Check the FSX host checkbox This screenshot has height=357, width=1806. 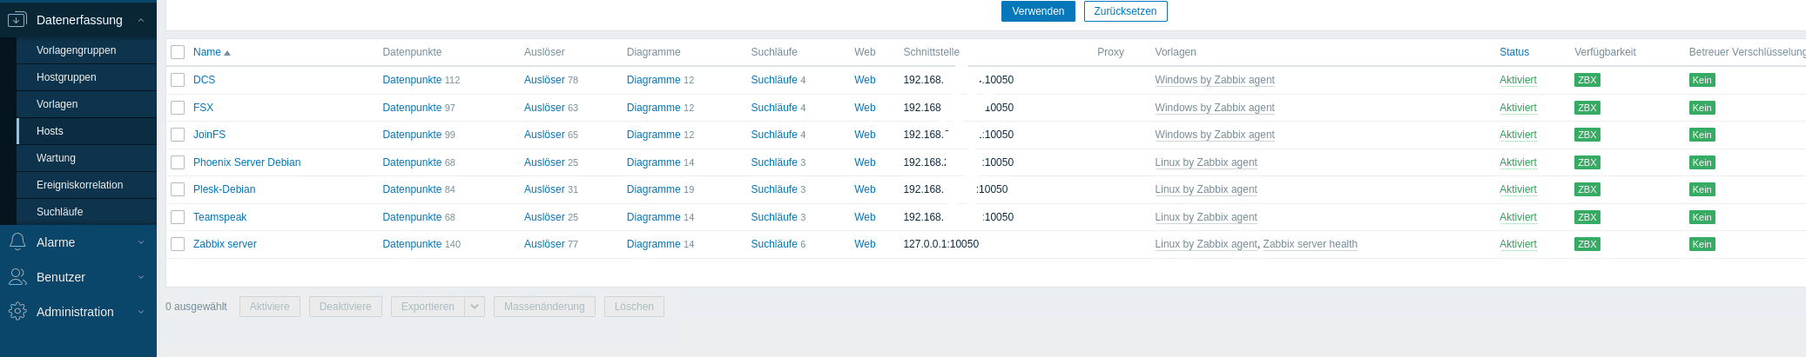pos(178,108)
